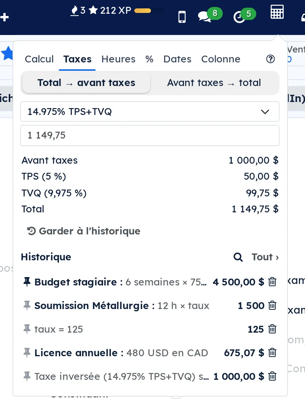The width and height of the screenshot is (305, 408).
Task: Pin the Taxe inversée entry
Action: pyautogui.click(x=27, y=376)
